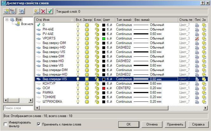The height and width of the screenshot is (131, 211).
Task: Click the title bar help question button
Action: [x=202, y=3]
